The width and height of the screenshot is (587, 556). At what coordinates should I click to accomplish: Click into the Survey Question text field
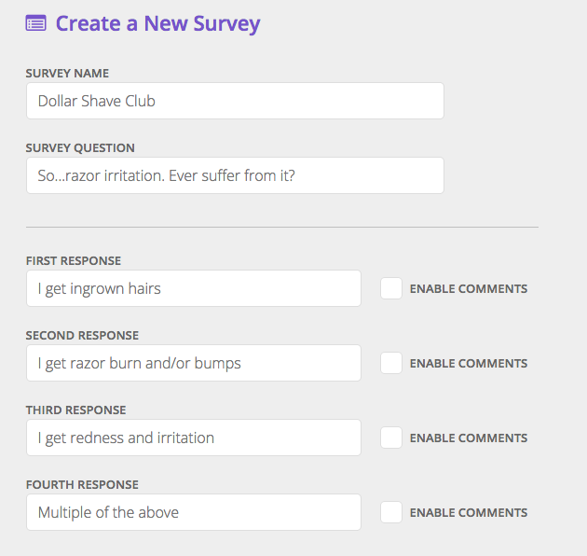[x=235, y=175]
